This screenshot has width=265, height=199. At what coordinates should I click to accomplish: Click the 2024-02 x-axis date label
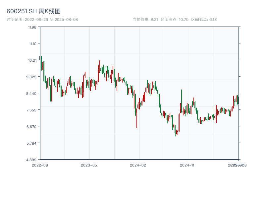click(x=138, y=165)
